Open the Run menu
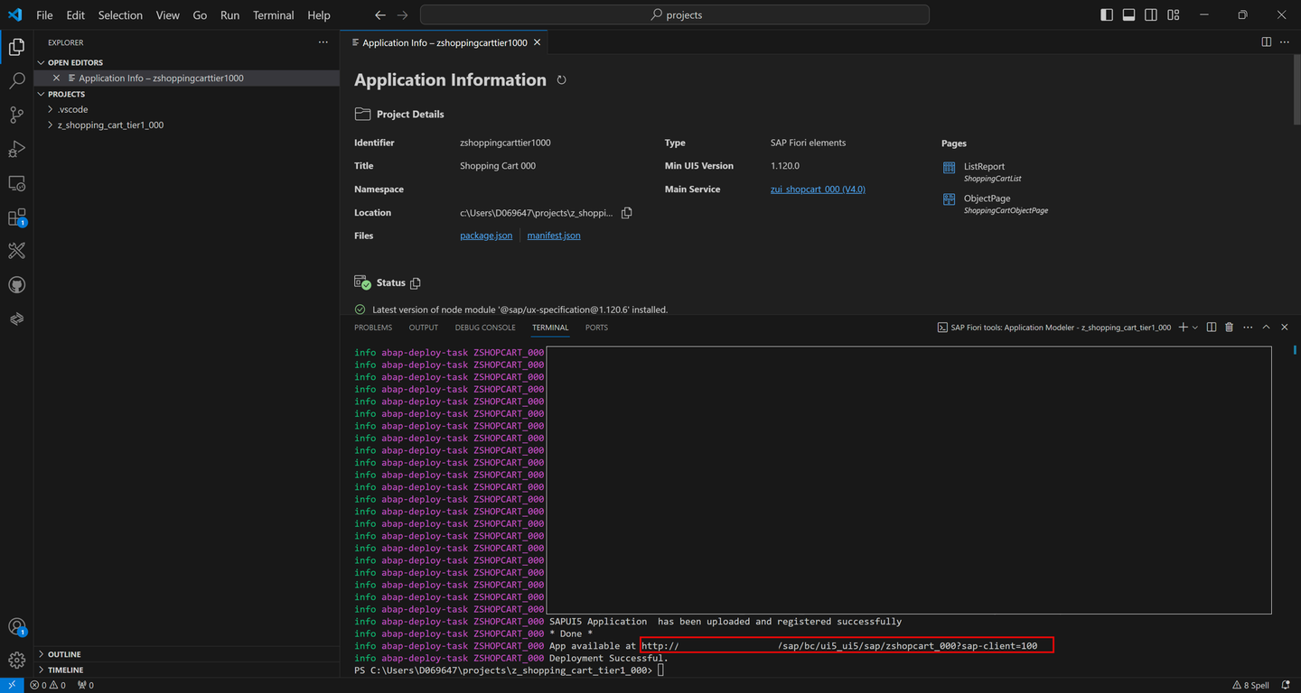This screenshot has height=693, width=1301. click(x=230, y=15)
